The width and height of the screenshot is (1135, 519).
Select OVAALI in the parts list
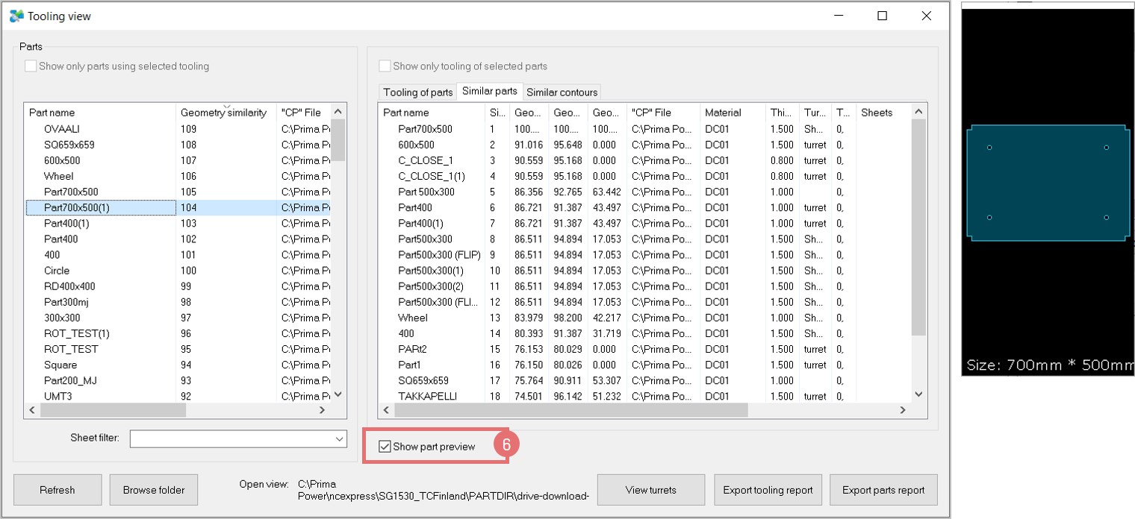[x=62, y=129]
